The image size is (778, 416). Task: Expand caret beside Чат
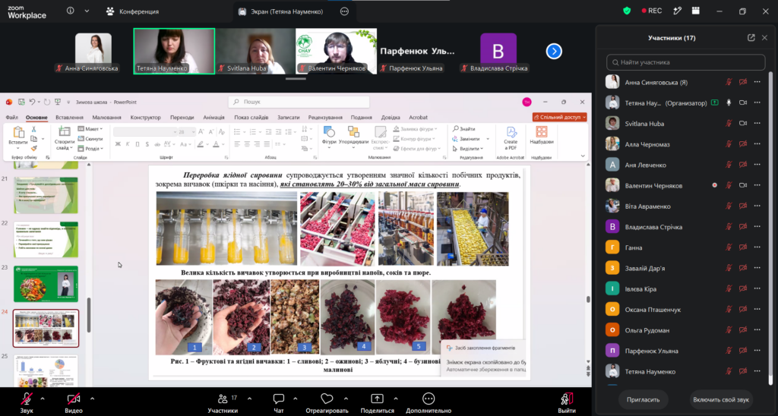296,399
